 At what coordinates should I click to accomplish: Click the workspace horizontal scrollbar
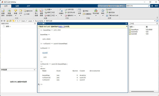point(142,91)
